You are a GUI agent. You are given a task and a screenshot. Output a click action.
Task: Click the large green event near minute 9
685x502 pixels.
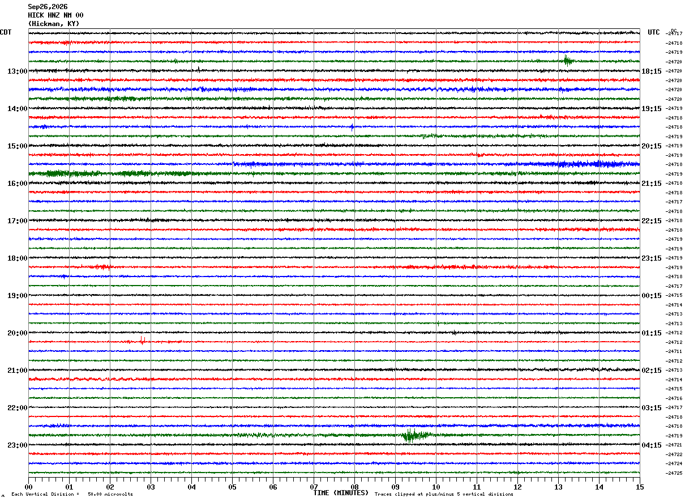pos(413,435)
